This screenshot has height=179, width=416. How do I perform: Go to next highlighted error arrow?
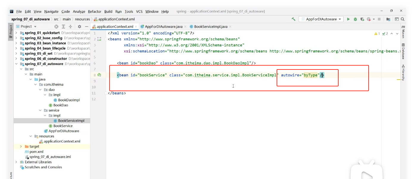pos(397,34)
